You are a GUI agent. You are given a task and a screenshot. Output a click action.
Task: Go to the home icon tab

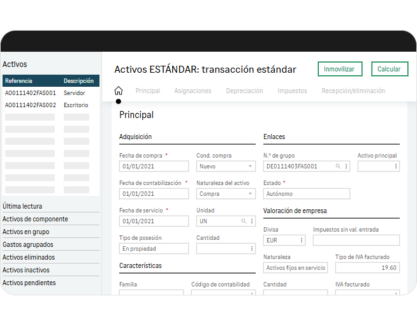[x=118, y=91]
